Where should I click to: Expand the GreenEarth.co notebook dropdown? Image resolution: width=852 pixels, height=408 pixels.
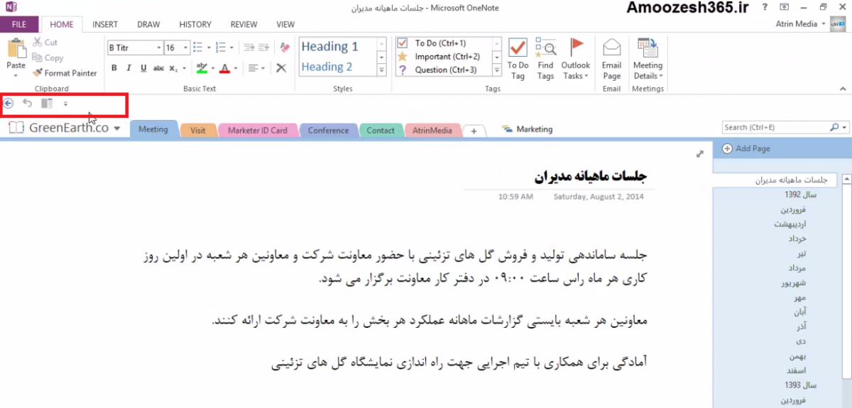point(116,128)
